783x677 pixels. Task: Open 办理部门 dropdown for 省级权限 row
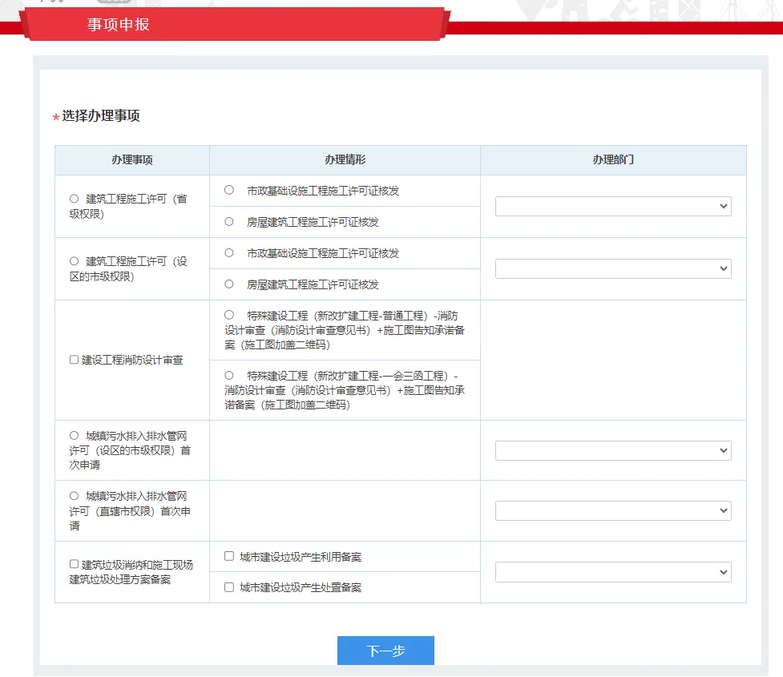coord(613,207)
